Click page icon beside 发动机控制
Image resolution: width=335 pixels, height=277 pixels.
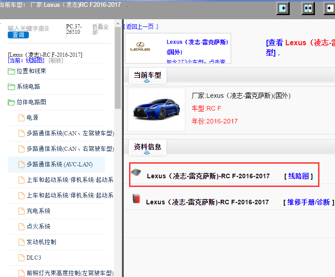click(x=22, y=242)
